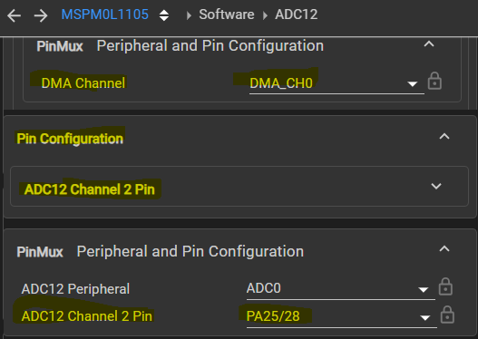The height and width of the screenshot is (339, 478).
Task: Open the PA25/28 pin dropdown
Action: tap(341, 316)
